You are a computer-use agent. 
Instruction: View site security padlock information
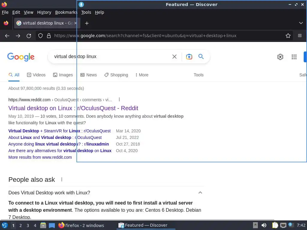pos(49,36)
